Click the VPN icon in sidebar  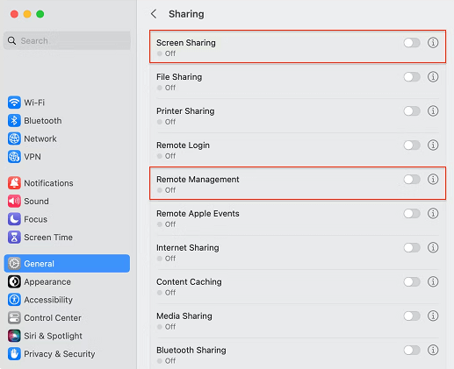pyautogui.click(x=14, y=157)
